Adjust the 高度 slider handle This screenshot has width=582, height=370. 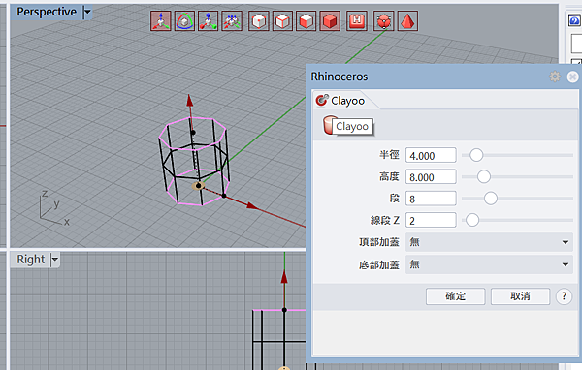484,176
